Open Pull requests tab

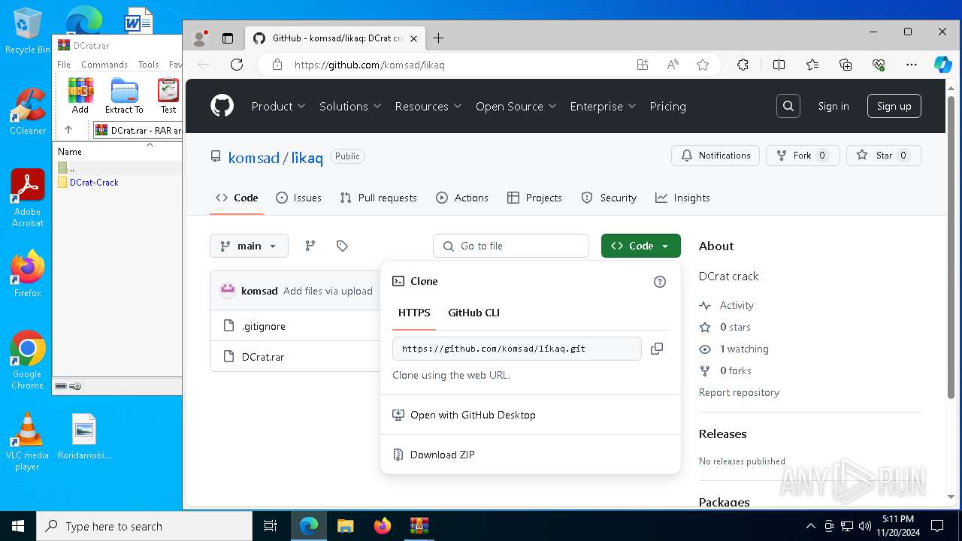[378, 198]
